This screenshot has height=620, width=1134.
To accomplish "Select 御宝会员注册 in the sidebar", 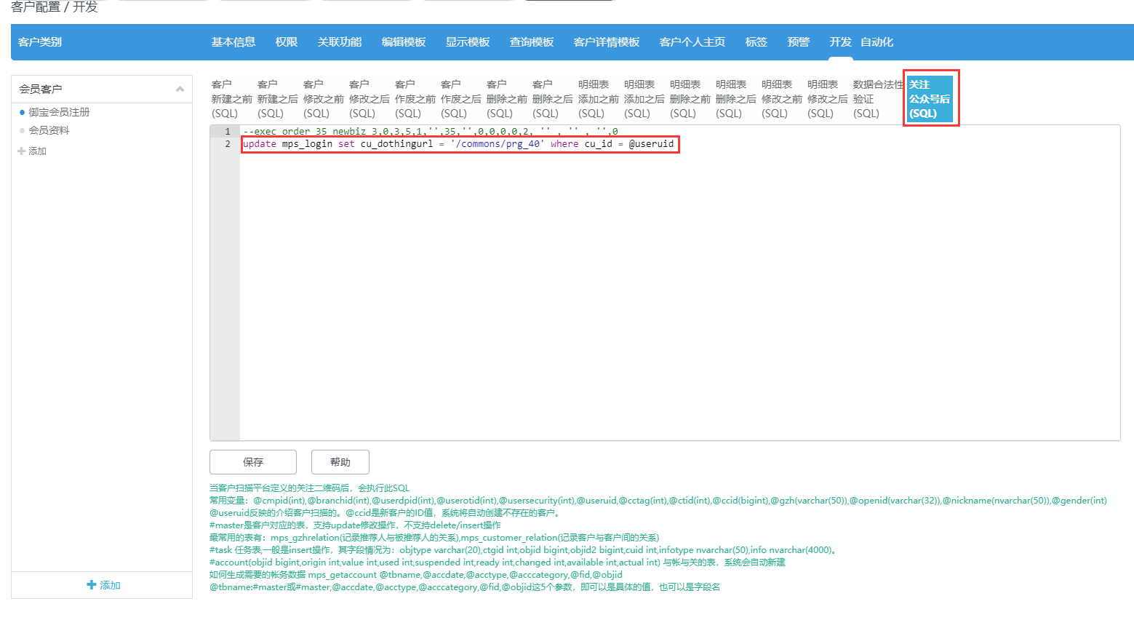I will click(x=59, y=112).
